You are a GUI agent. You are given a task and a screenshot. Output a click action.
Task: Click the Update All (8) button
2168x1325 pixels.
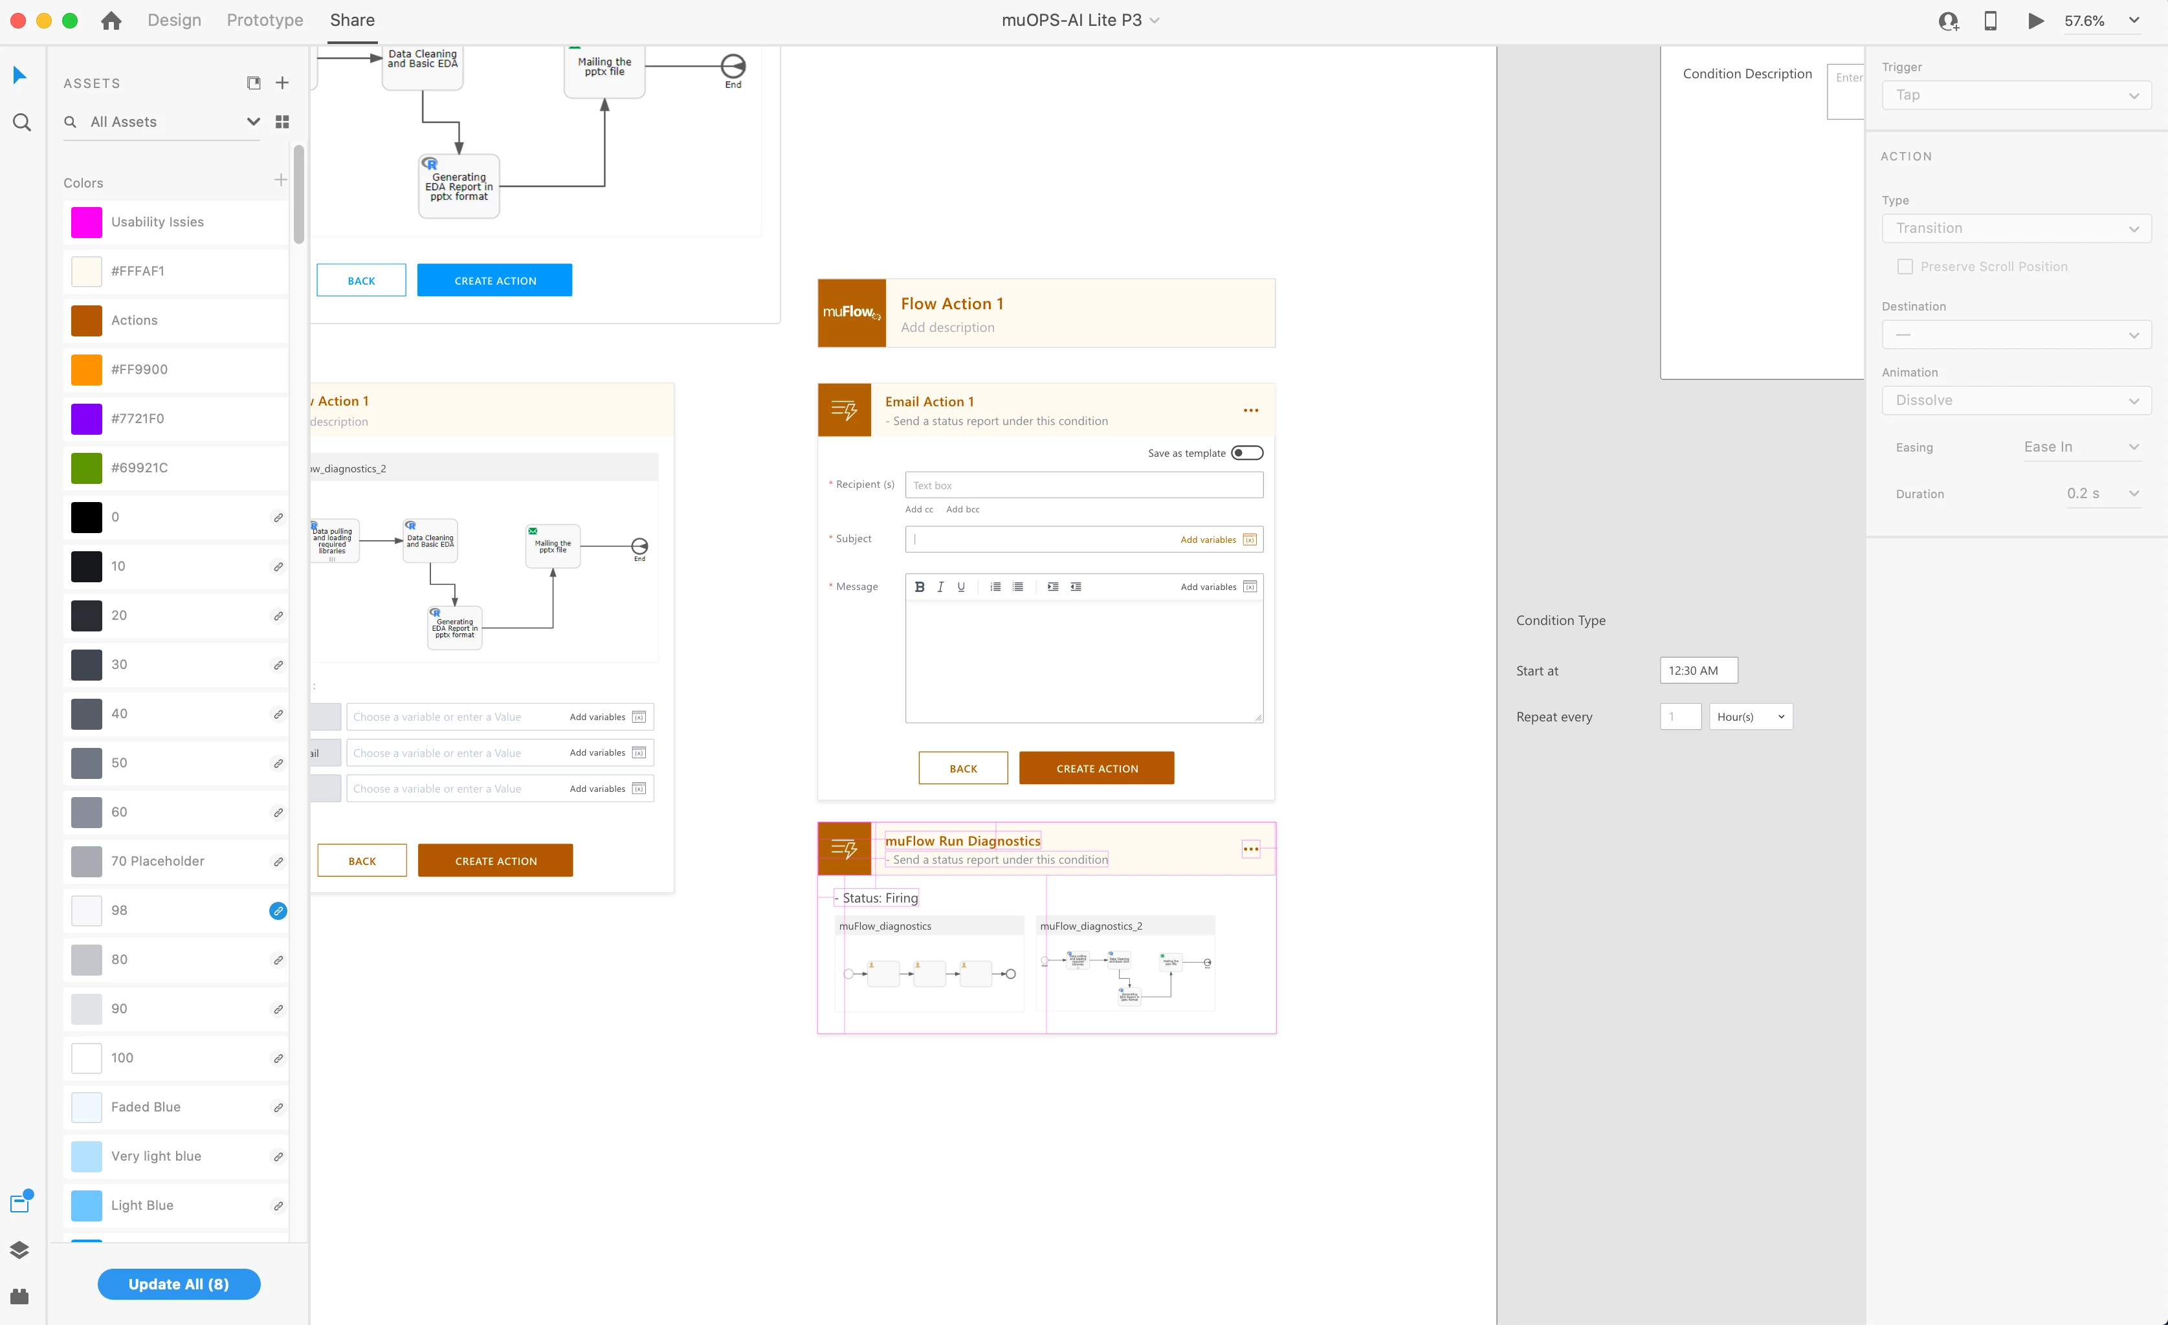179,1284
